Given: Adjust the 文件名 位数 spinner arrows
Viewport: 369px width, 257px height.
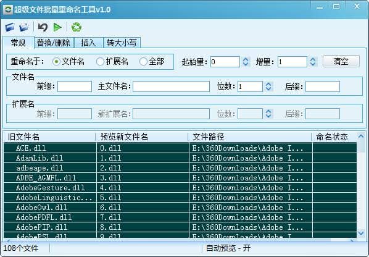Looking at the screenshot, I should click(268, 86).
